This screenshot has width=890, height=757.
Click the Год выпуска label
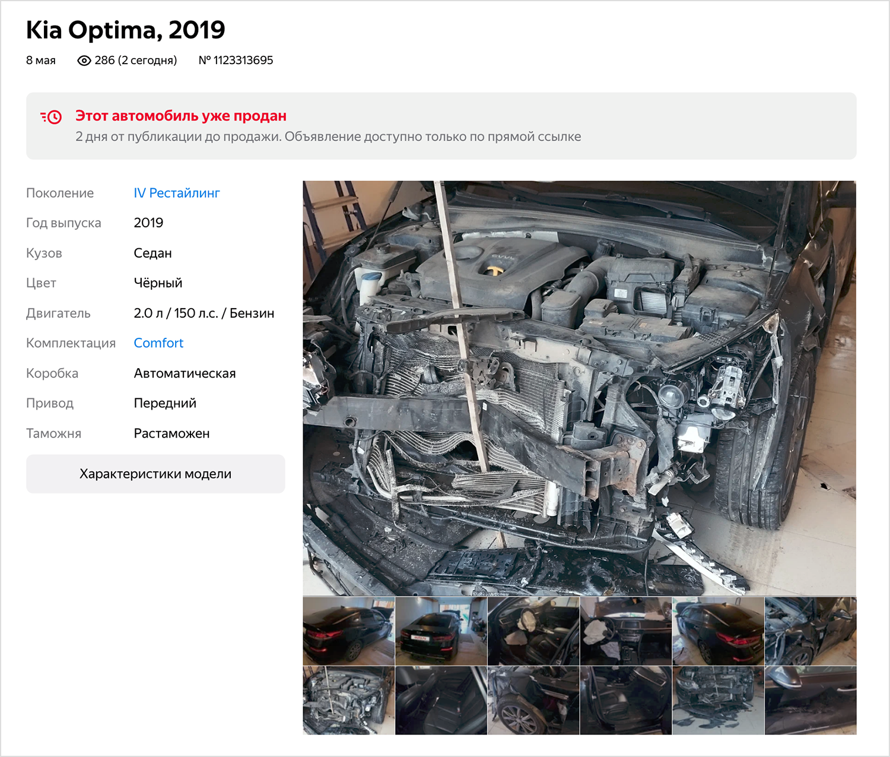coord(63,223)
